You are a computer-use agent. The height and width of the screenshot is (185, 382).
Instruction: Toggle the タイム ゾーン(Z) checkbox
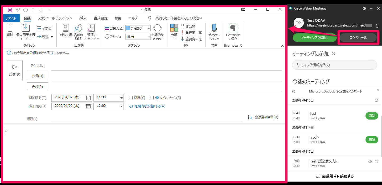[152, 98]
